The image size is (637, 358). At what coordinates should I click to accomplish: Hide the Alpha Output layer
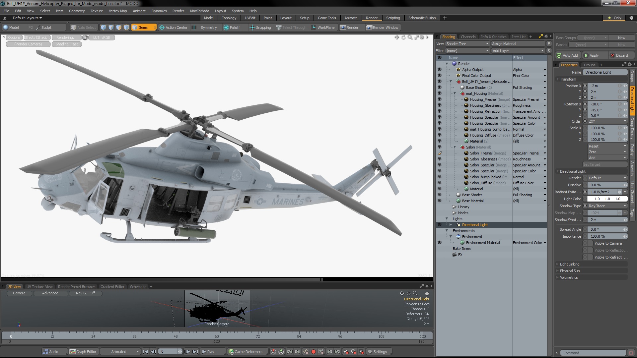click(x=439, y=70)
